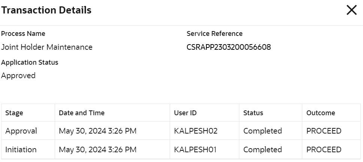Click the Initiation stage cell
This screenshot has width=363, height=162.
coord(21,150)
